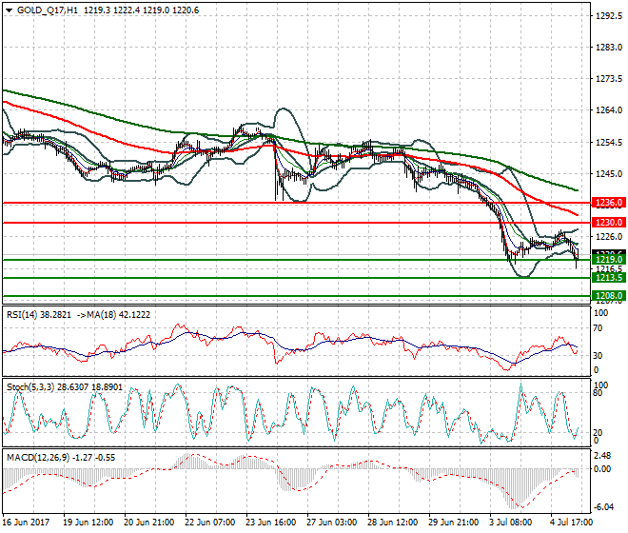Select the RSI(14) indicator label

coord(22,315)
